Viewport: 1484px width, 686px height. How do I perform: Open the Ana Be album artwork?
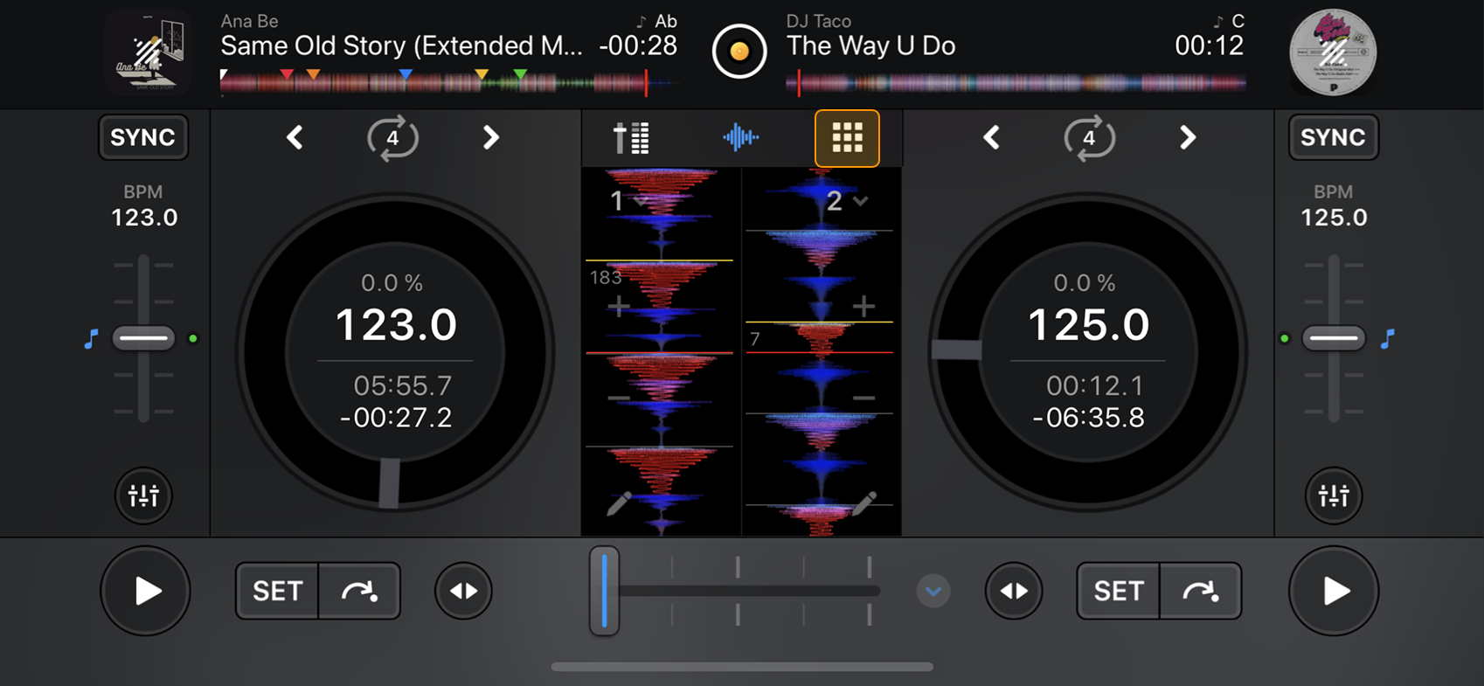click(x=149, y=52)
